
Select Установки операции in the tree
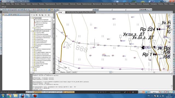coord(42,20)
